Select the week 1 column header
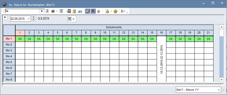227x95 pixels. pos(20,33)
